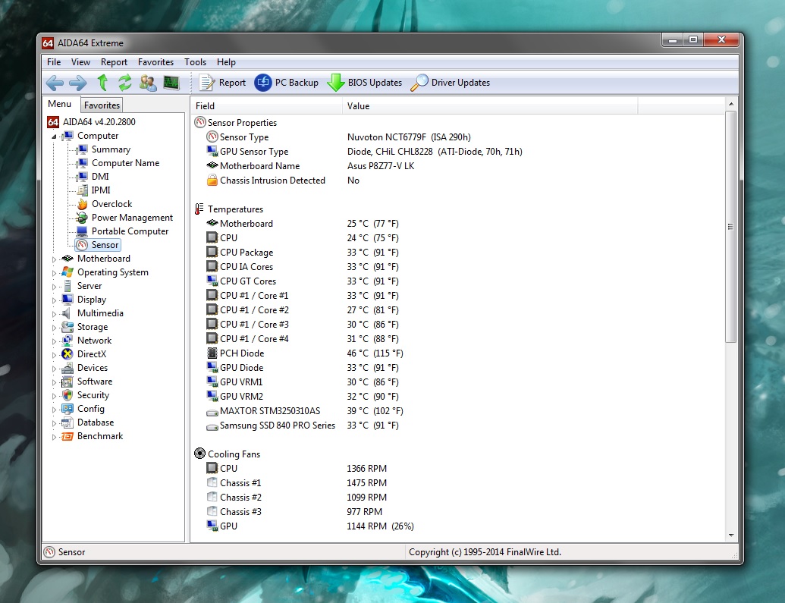Click the scrollbar down arrow
This screenshot has width=785, height=603.
coord(731,535)
